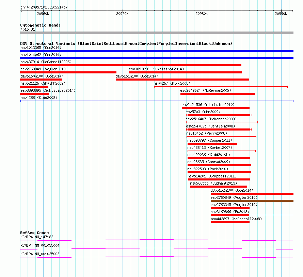This screenshot has width=303, height=277.
Task: Open esv1947625 (Bentley2008) variant
Action: (x=219, y=129)
